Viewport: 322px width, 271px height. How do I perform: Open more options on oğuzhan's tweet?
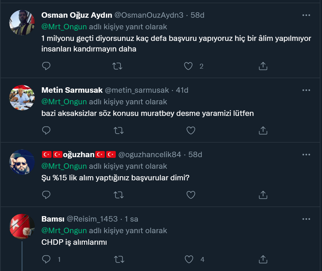coord(306,155)
